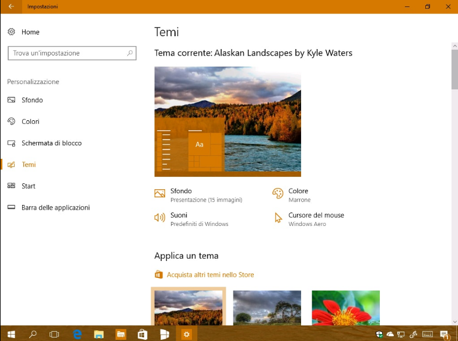Click the Sfondo image icon under theme preview
458x341 pixels.
[160, 193]
